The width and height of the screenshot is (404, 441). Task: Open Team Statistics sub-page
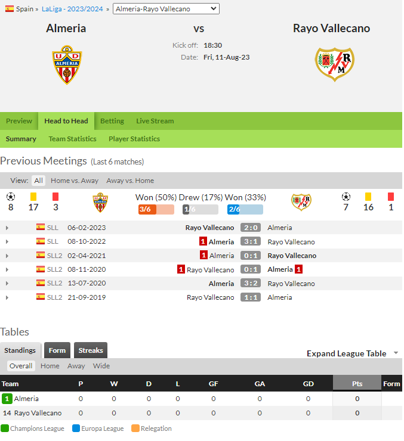click(72, 139)
